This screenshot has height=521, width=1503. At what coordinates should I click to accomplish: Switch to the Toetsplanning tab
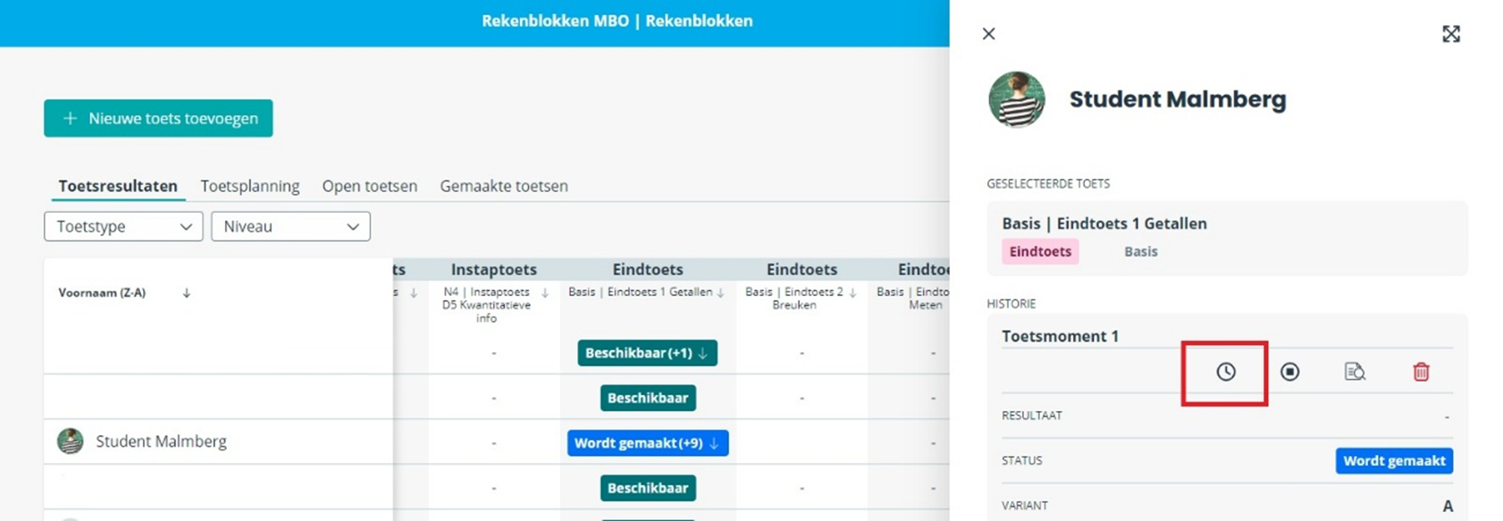pos(249,186)
